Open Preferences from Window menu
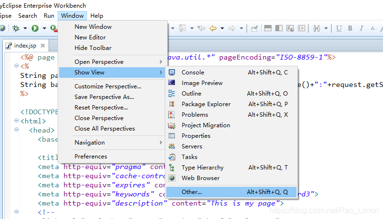The height and width of the screenshot is (219, 383). pyautogui.click(x=112, y=156)
